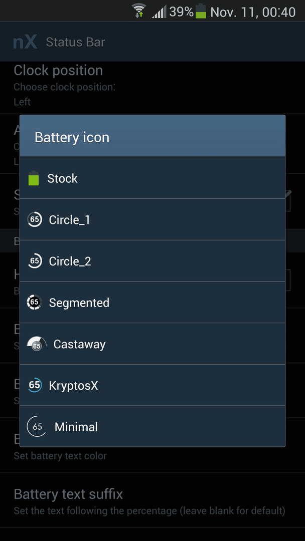Choose the KryptosX option text
Viewport: 305px width, 541px height.
pyautogui.click(x=74, y=385)
